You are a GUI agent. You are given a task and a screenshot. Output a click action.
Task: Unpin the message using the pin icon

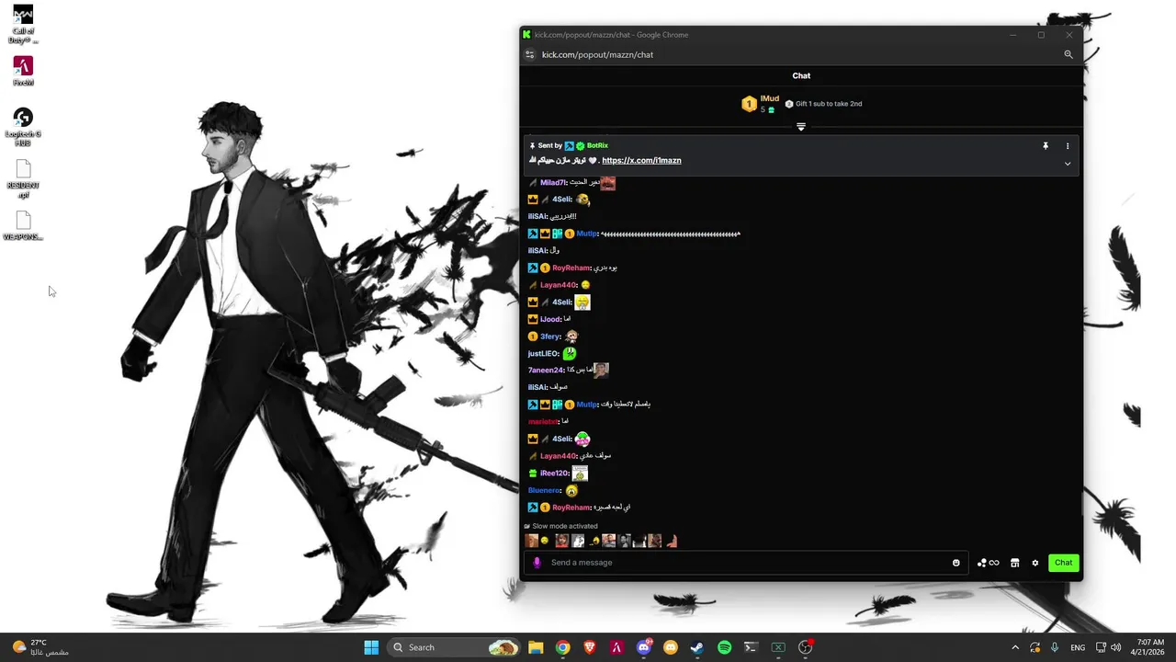tap(1046, 146)
